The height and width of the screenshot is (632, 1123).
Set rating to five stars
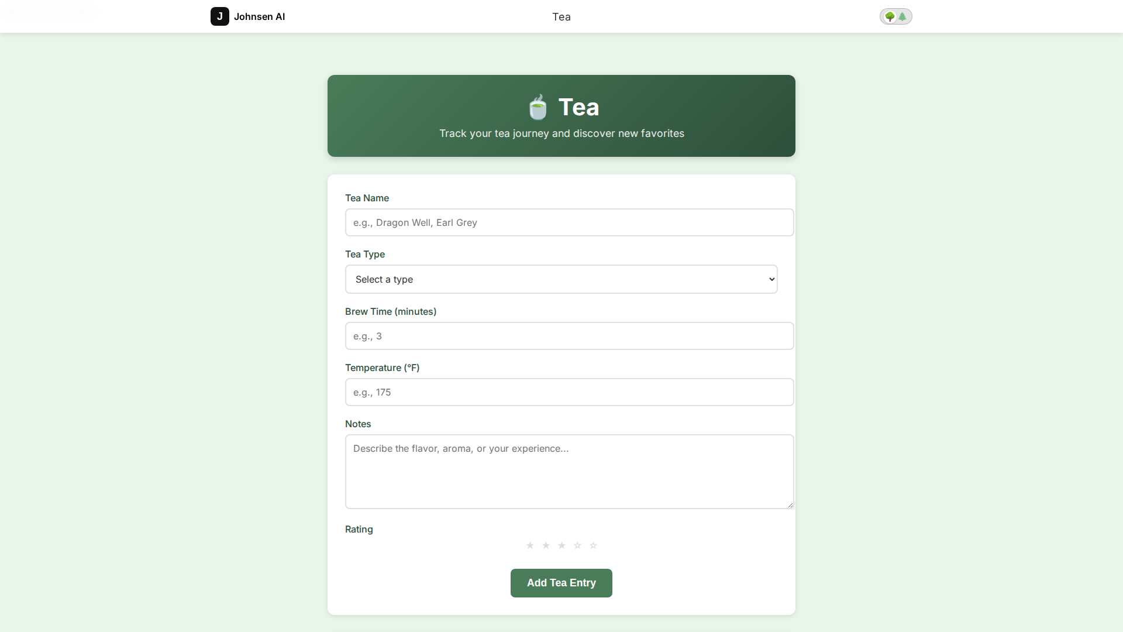[x=593, y=545]
